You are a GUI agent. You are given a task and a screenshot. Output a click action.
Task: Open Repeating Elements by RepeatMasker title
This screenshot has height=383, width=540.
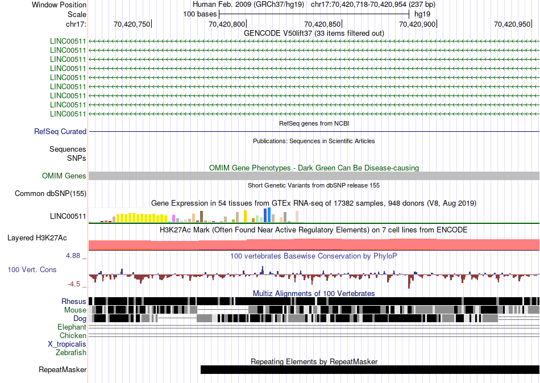[314, 361]
